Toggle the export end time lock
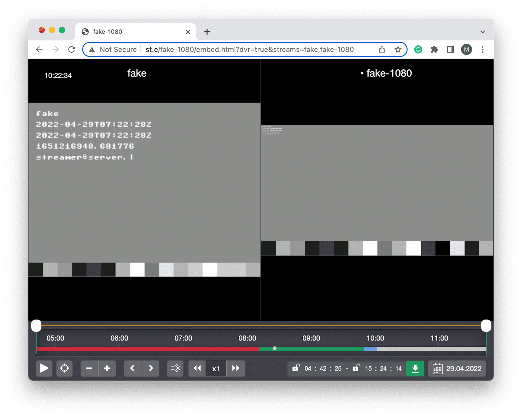This screenshot has height=418, width=522. pos(356,368)
